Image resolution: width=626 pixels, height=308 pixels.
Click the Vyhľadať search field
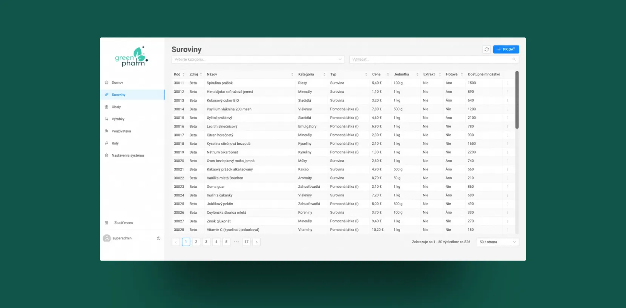tap(434, 60)
